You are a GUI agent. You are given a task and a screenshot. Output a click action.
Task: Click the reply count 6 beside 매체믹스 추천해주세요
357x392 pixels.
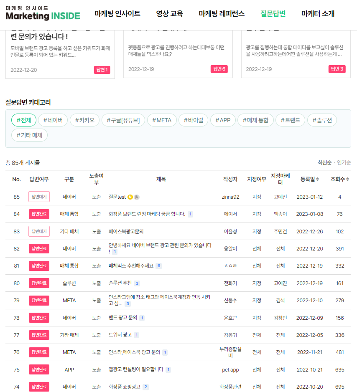(159, 266)
